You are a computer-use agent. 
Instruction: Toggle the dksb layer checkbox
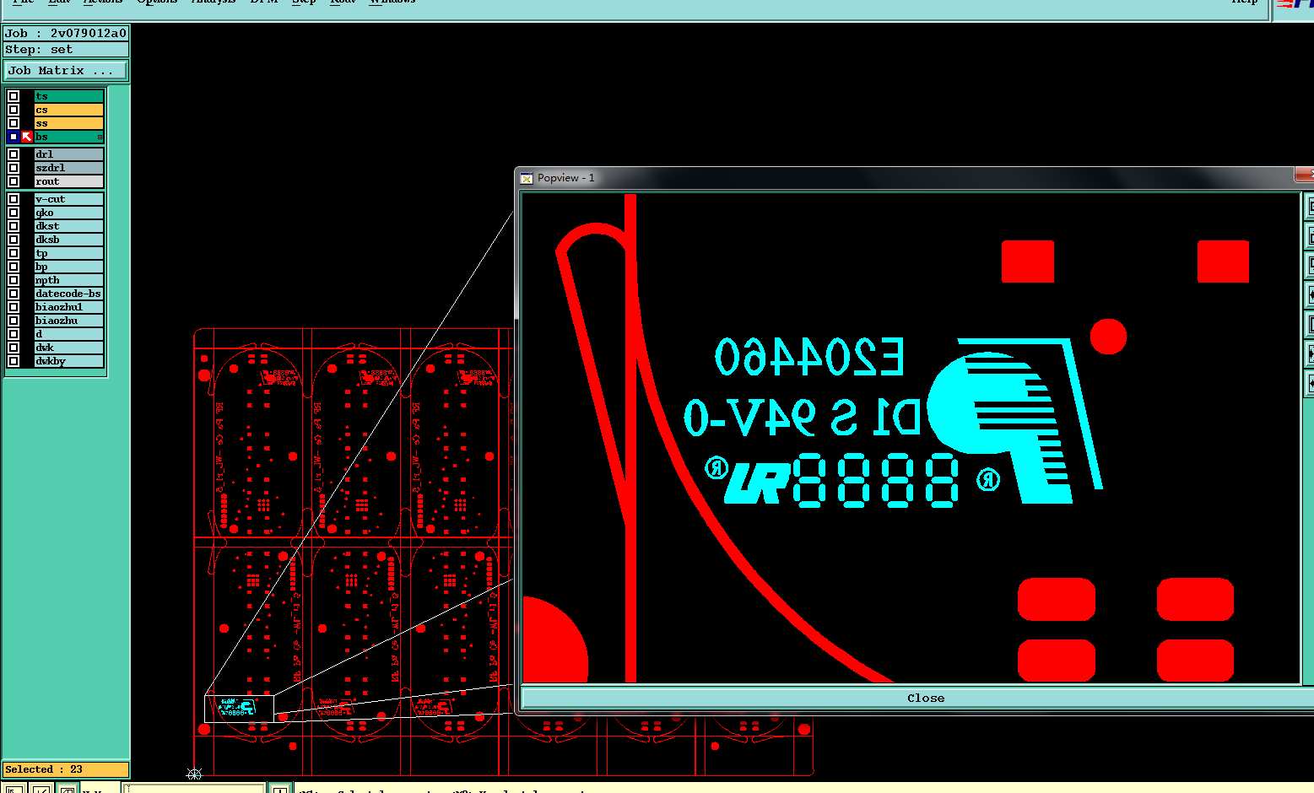pos(14,240)
